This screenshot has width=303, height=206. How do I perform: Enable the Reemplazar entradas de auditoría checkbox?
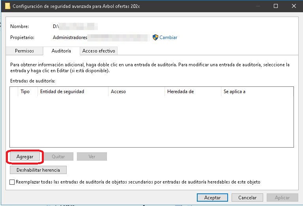pos(12,182)
